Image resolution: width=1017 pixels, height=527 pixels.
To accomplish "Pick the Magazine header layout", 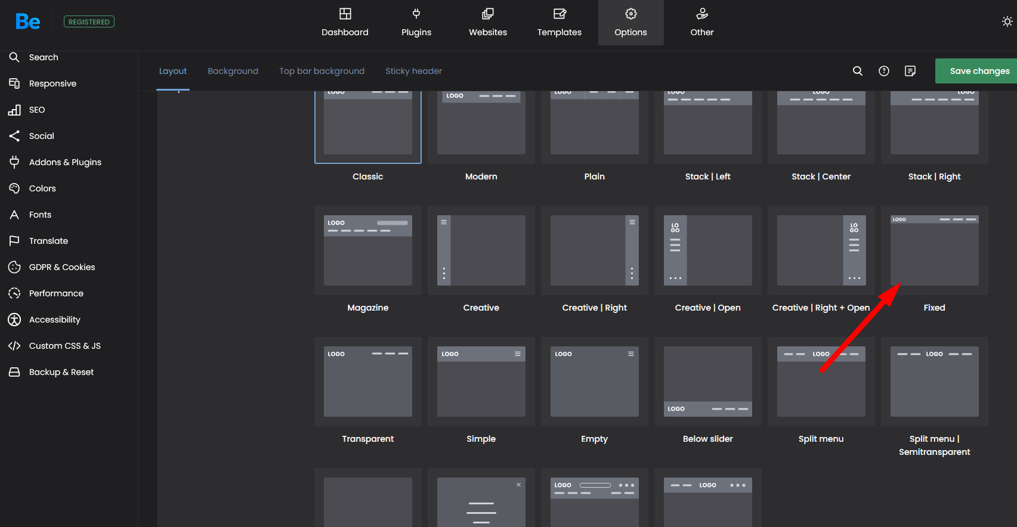I will tap(368, 250).
